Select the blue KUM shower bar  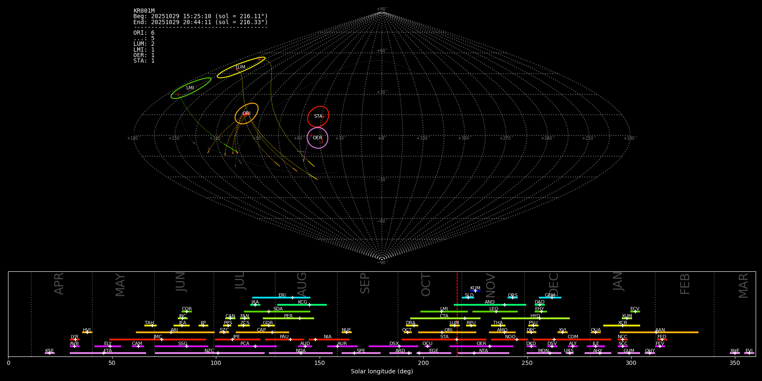point(475,291)
